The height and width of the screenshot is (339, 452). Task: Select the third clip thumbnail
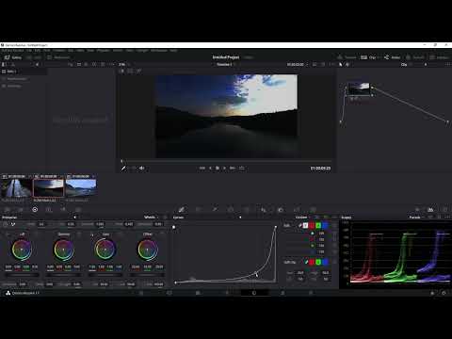[81, 188]
